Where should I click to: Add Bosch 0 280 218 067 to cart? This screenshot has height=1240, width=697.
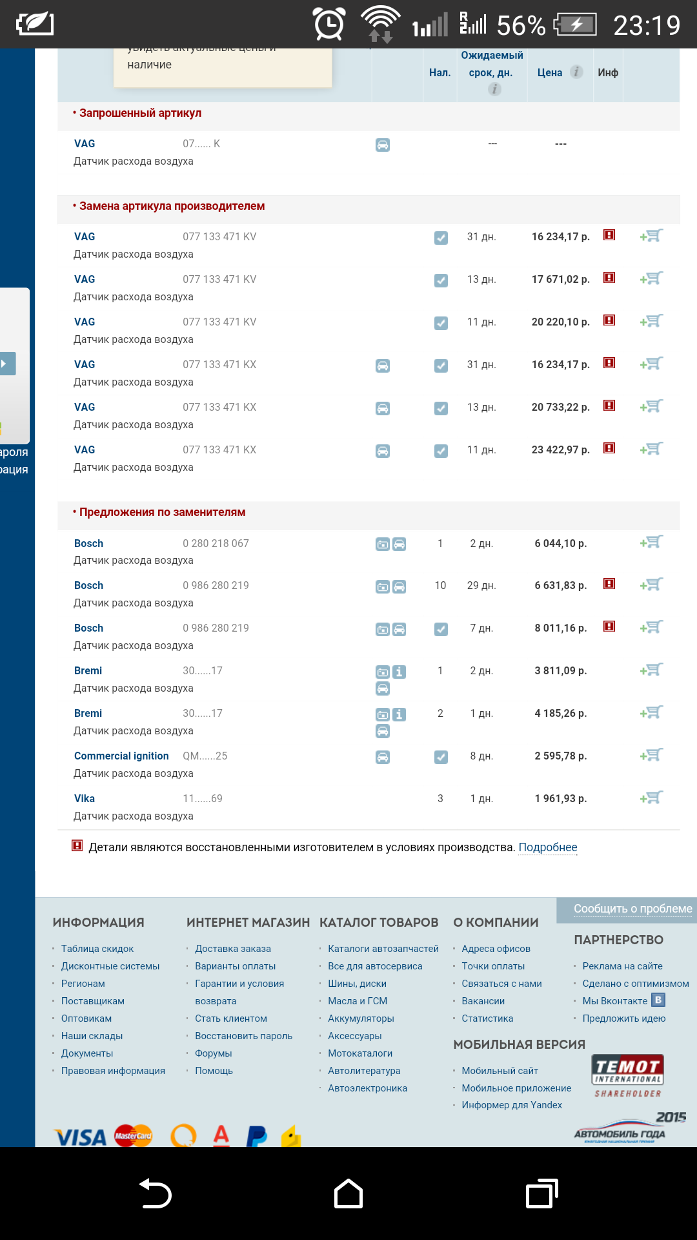click(x=652, y=542)
